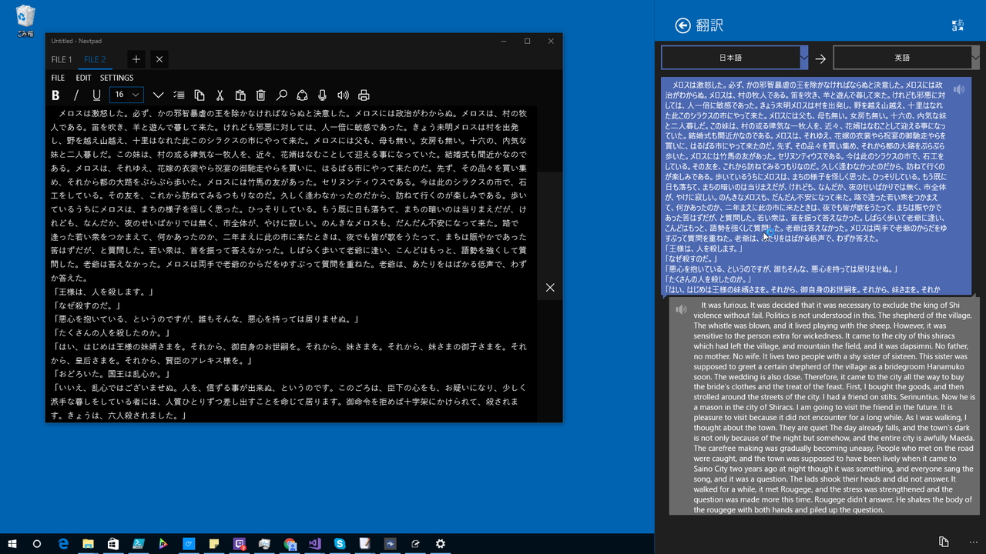Click inside the Nextpad text editor area
This screenshot has height=554, width=986.
click(291, 263)
